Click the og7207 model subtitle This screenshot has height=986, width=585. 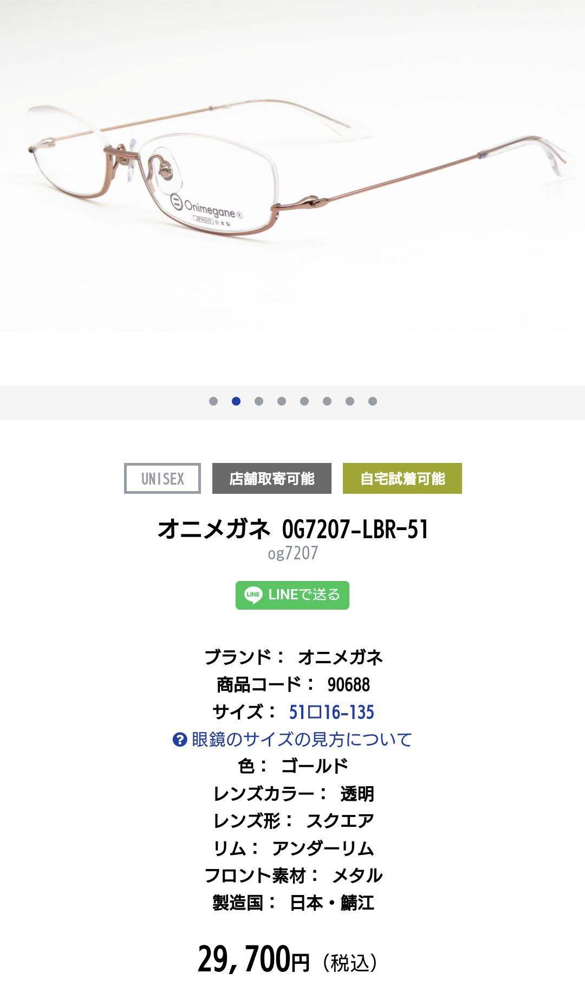[x=293, y=553]
